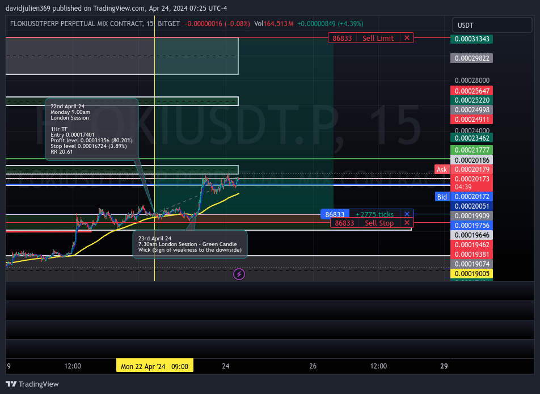Click the 0.00020186 white price label

pyautogui.click(x=471, y=160)
